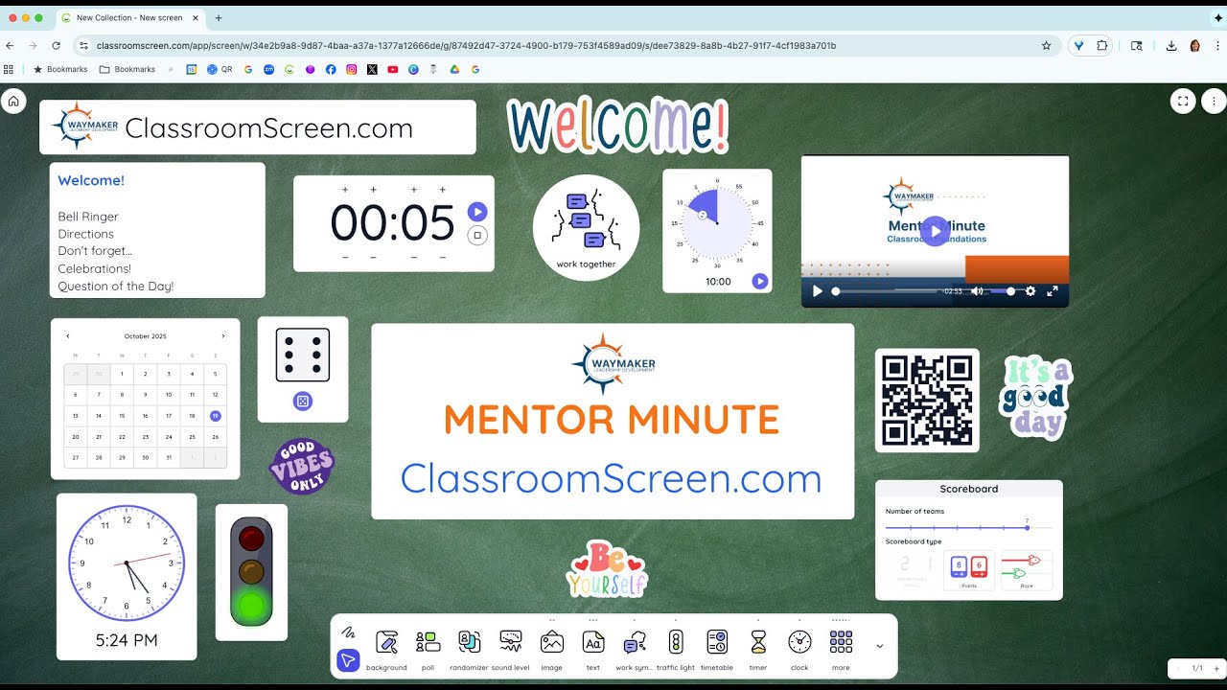Choose Points scoreboard type
The height and width of the screenshot is (690, 1227).
click(x=969, y=571)
